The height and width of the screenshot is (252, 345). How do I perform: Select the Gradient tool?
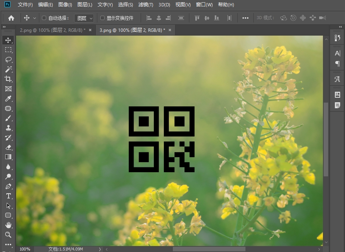coord(8,157)
